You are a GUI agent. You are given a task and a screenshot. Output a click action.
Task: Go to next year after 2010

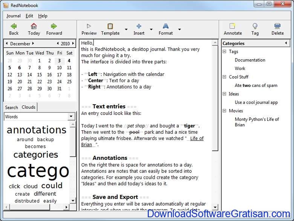pos(73,43)
